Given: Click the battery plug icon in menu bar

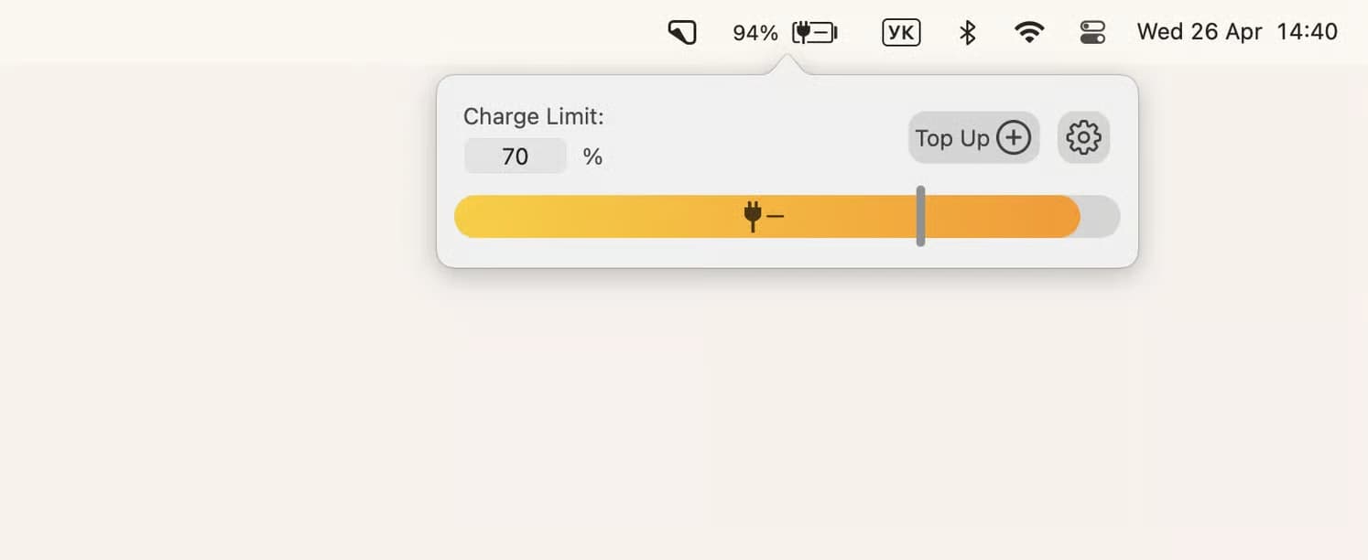Looking at the screenshot, I should tap(814, 33).
